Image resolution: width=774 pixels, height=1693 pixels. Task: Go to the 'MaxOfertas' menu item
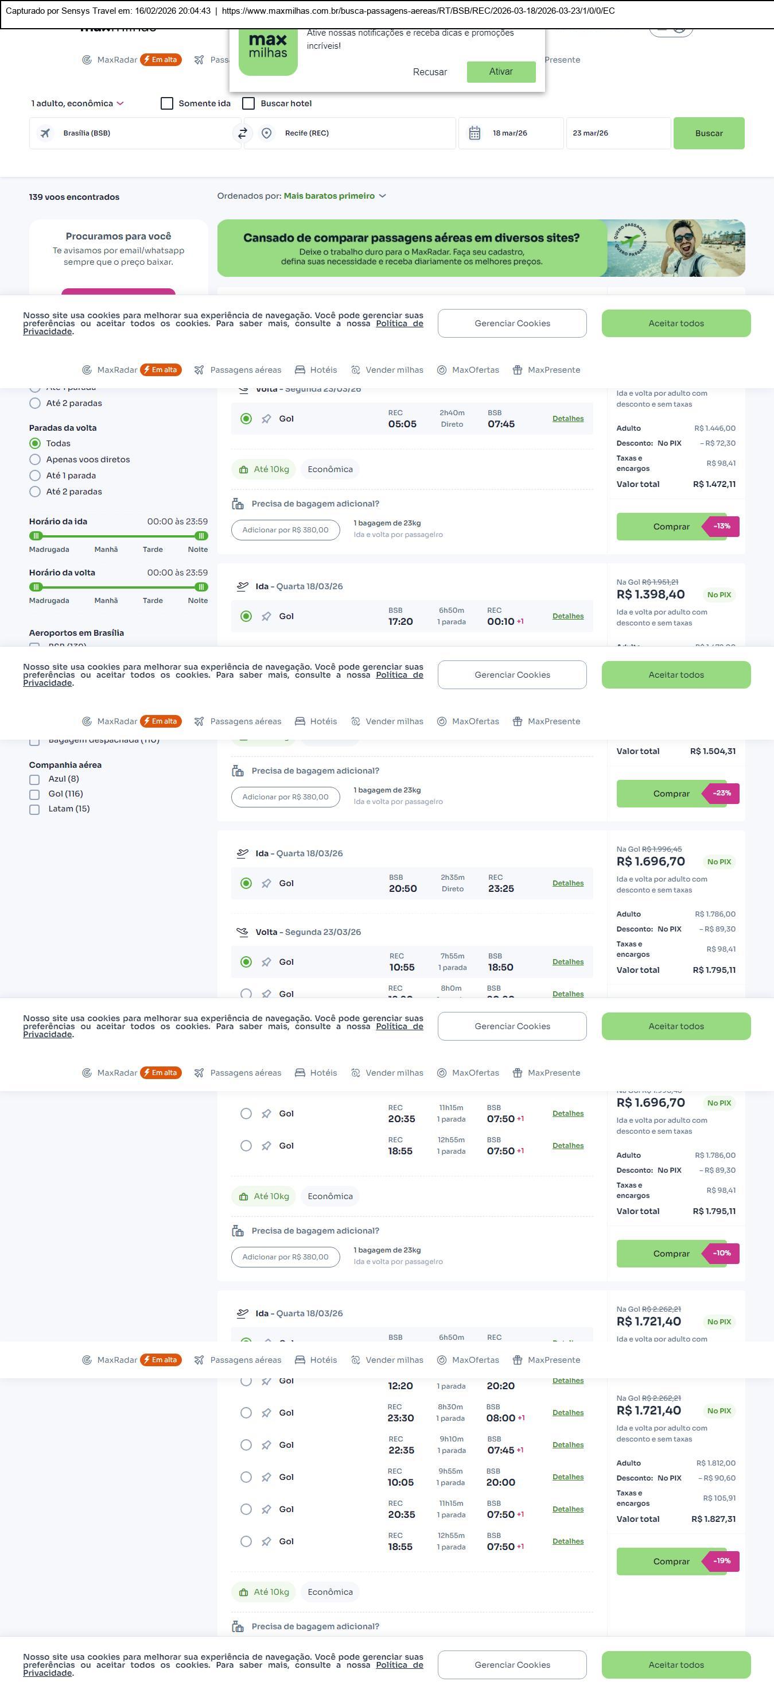pos(468,370)
